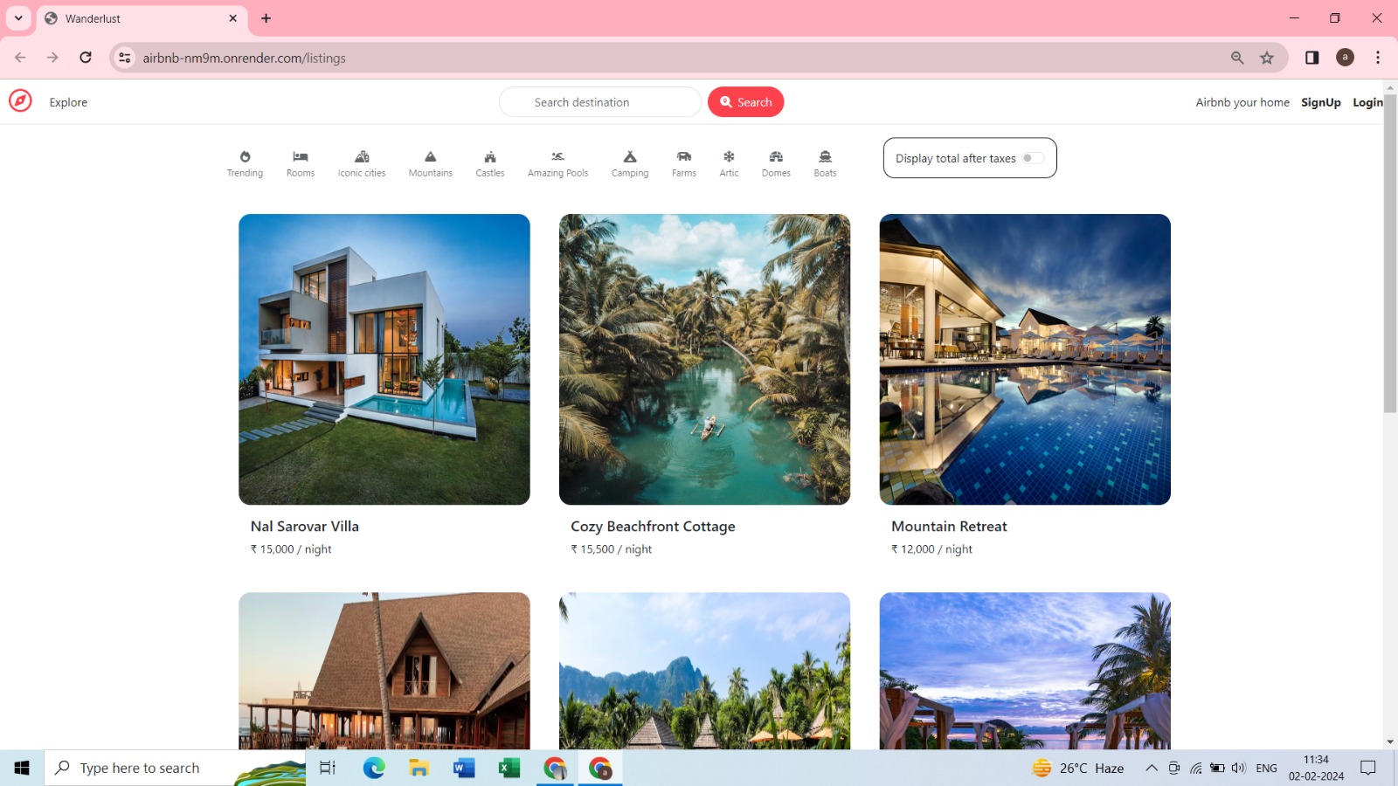Open Airbnb your home link
The image size is (1398, 786).
1242,102
